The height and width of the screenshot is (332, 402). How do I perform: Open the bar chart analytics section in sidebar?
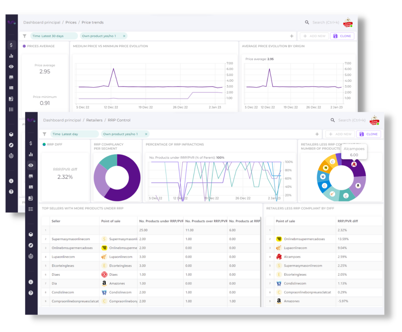coord(31,154)
